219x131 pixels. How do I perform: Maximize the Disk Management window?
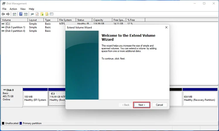click(204, 3)
